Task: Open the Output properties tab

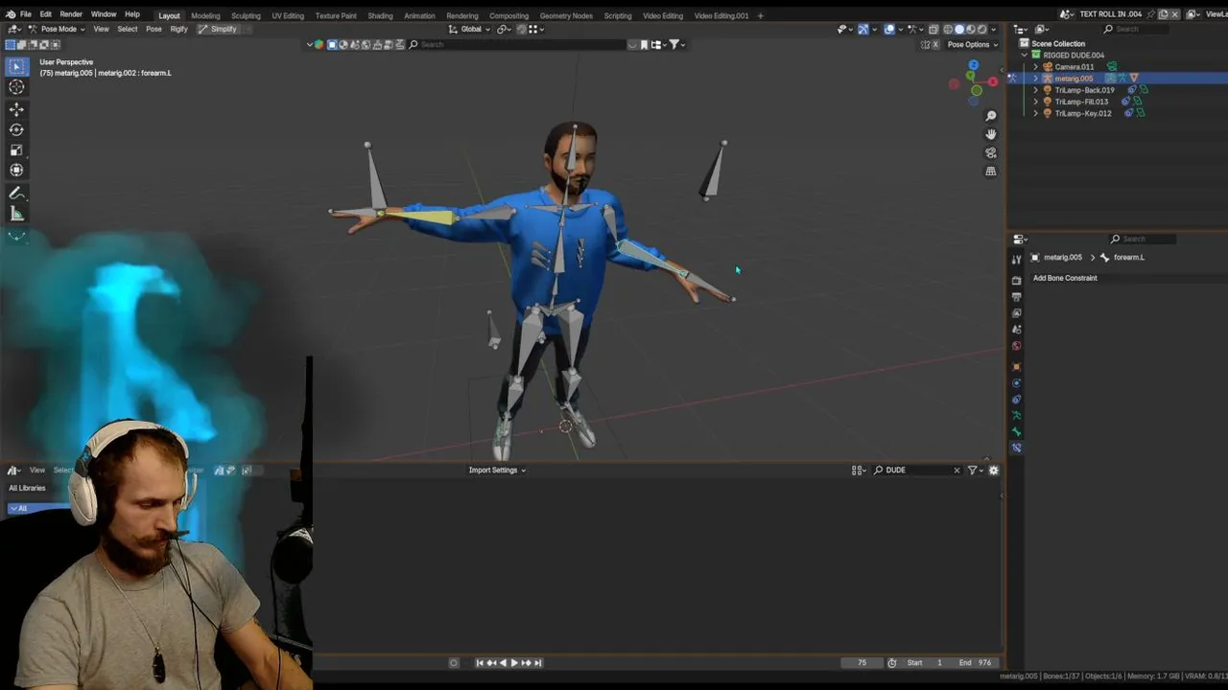Action: pos(1016,297)
